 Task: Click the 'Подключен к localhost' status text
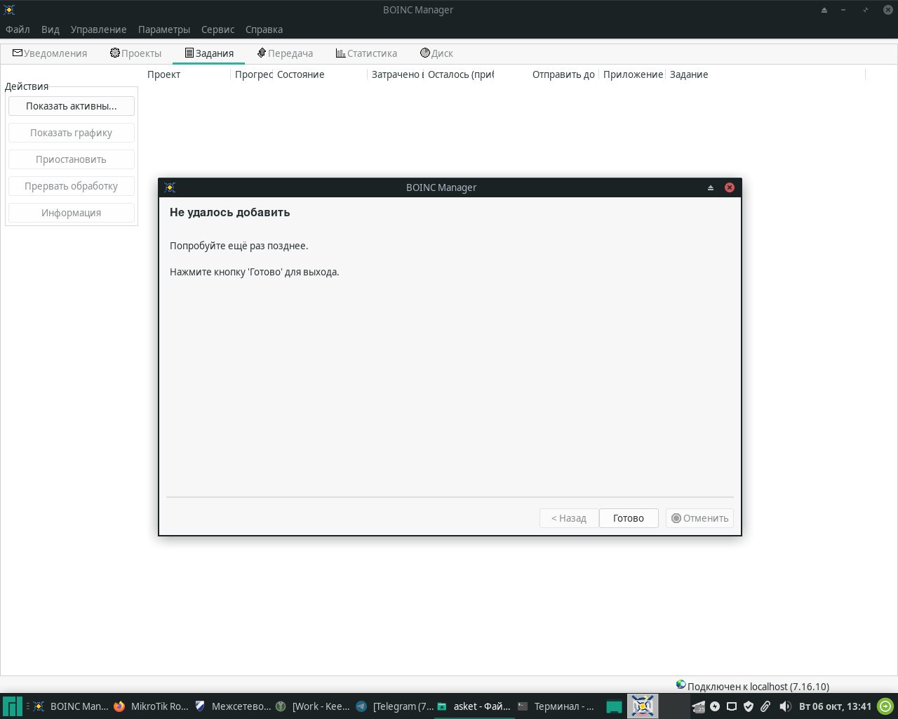tap(758, 687)
